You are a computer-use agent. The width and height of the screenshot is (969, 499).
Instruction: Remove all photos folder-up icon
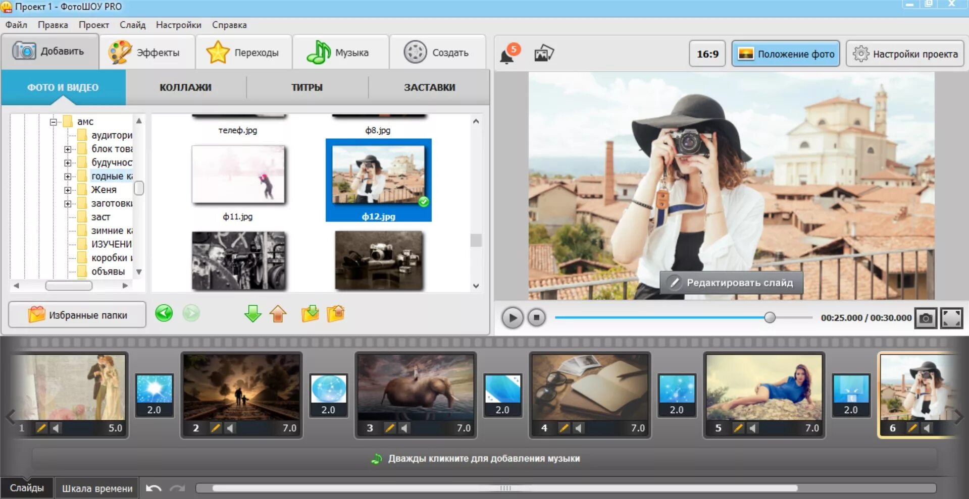336,313
